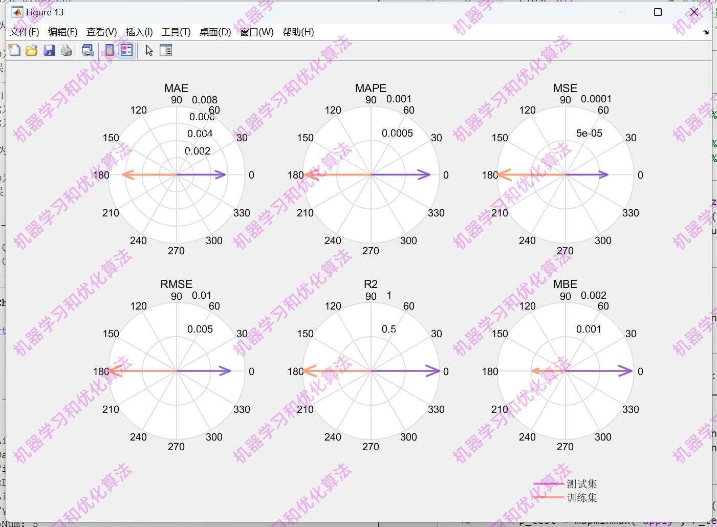Click the MBE polar plot title
Viewport: 717px width, 527px height.
coord(565,284)
